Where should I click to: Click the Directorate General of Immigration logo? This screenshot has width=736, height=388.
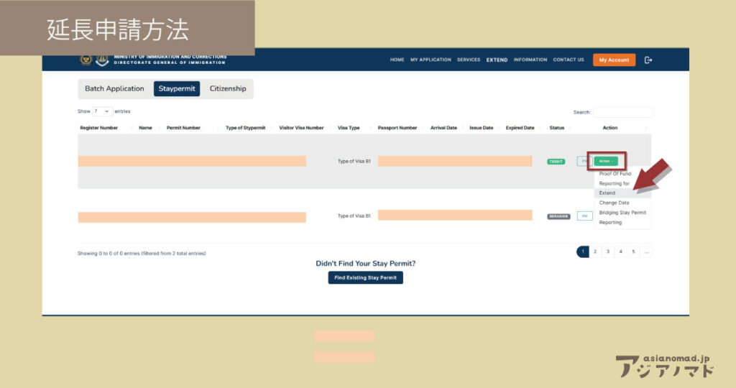pos(101,60)
